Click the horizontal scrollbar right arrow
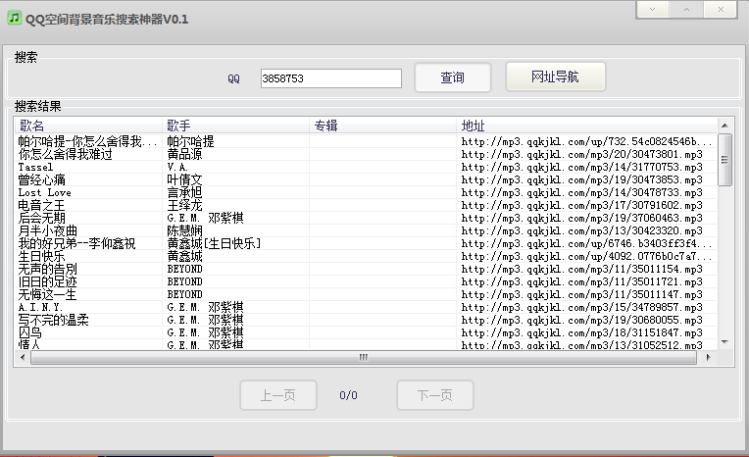The height and width of the screenshot is (457, 749). (709, 358)
